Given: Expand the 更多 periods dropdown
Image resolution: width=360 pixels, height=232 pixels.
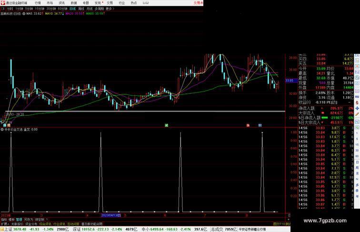Looking at the screenshot, I should pos(110,9).
